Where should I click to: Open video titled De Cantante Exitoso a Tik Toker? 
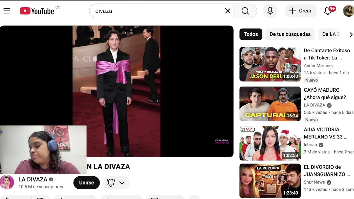tap(327, 54)
